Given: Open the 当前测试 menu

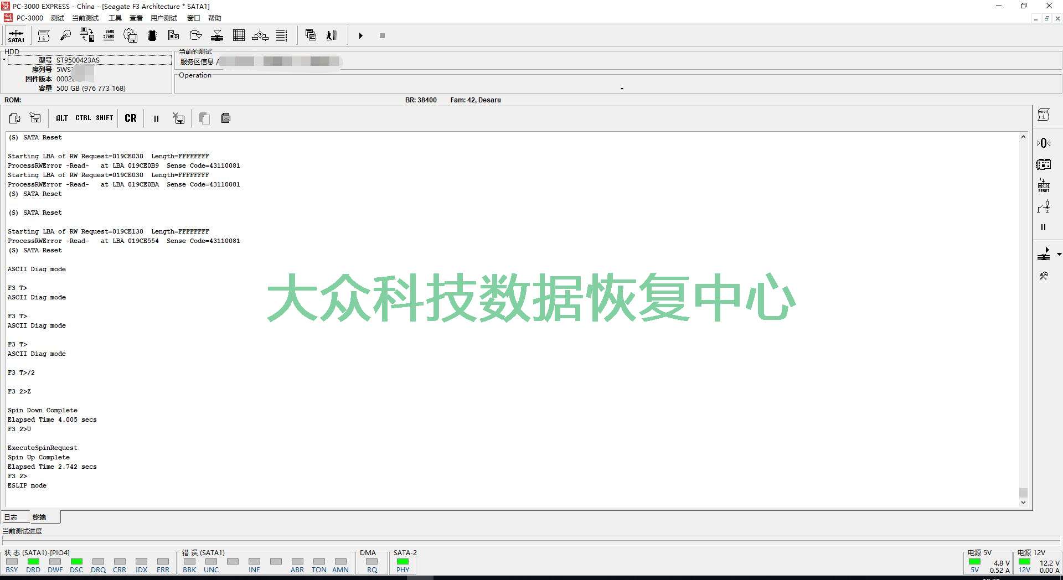Looking at the screenshot, I should (85, 18).
